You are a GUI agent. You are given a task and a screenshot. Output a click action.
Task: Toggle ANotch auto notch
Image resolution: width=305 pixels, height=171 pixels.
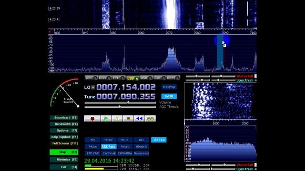coord(141,147)
